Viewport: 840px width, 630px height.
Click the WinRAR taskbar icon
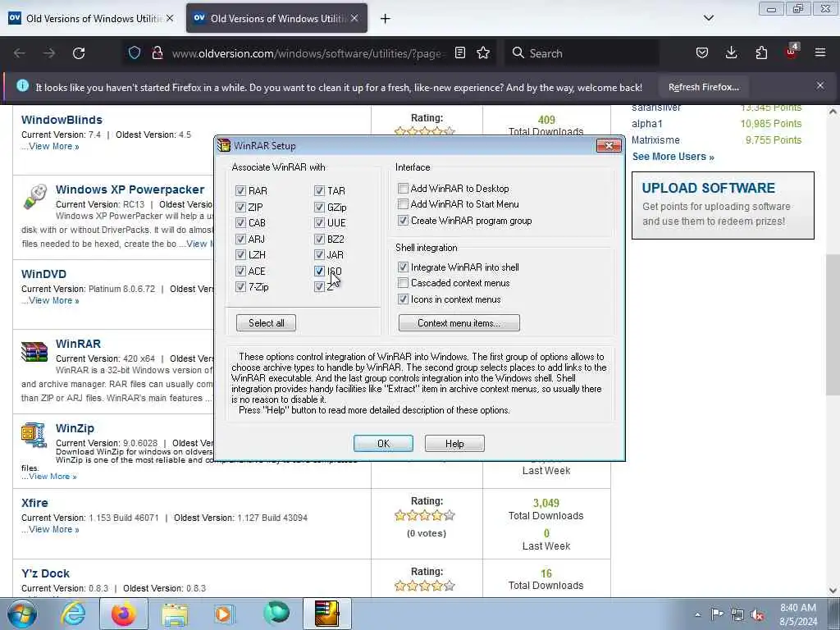pyautogui.click(x=327, y=614)
